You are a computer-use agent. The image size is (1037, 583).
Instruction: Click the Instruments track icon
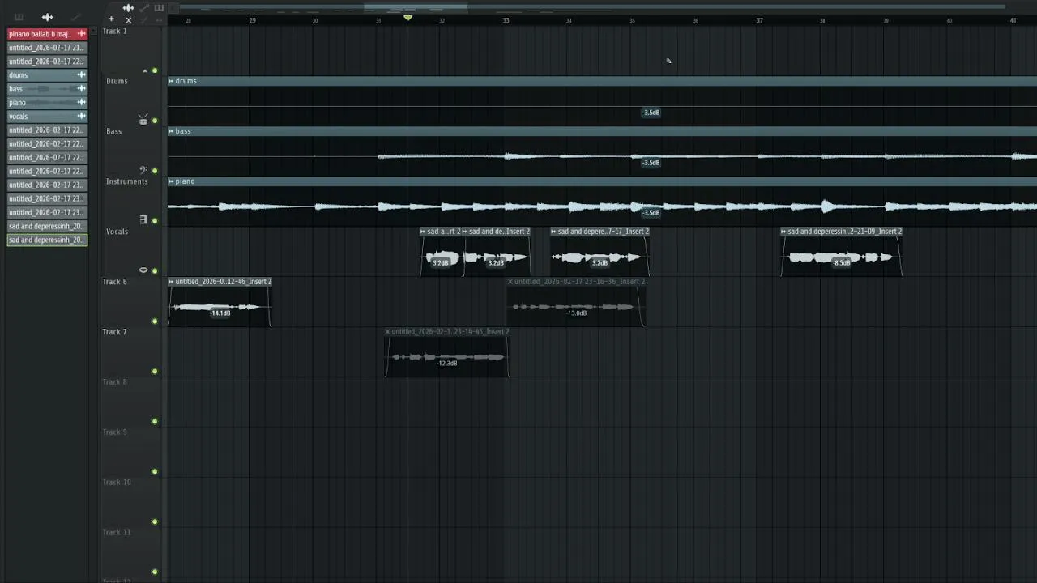pos(143,219)
